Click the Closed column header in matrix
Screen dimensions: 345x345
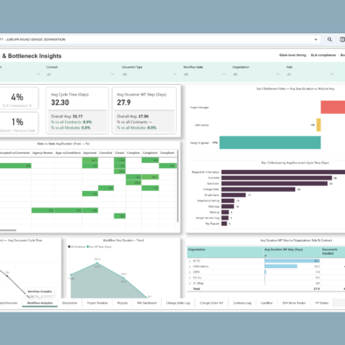coord(119,152)
